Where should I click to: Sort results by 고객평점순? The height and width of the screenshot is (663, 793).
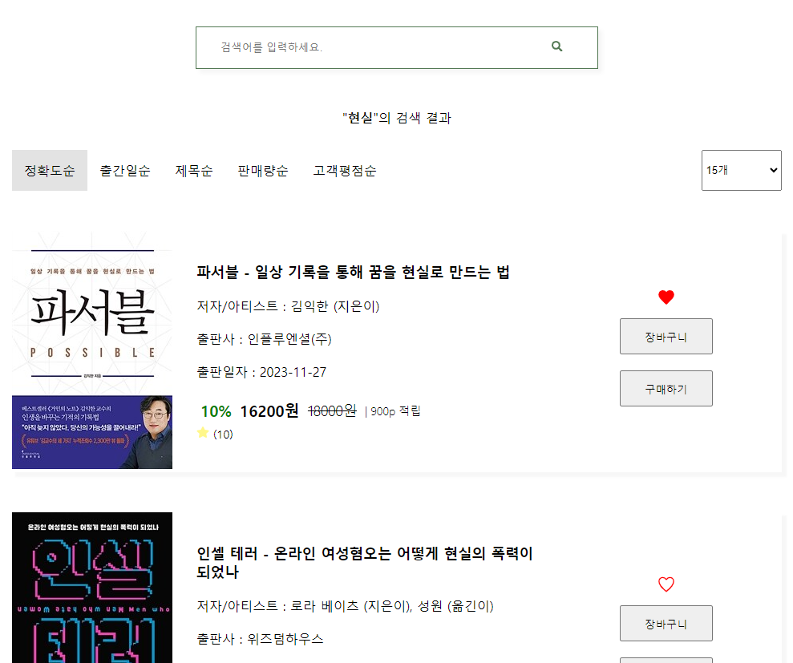345,171
